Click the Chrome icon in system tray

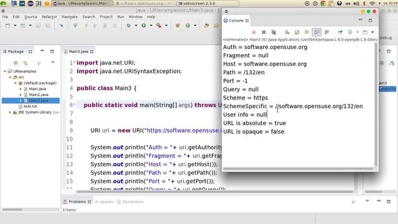tap(323, 4)
